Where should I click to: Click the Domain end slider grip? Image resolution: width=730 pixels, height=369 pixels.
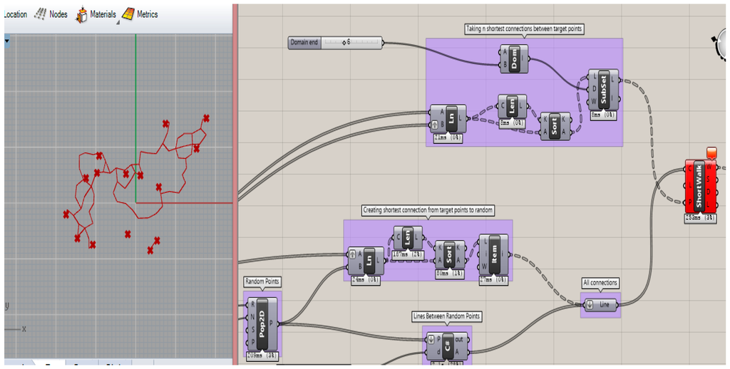point(344,43)
